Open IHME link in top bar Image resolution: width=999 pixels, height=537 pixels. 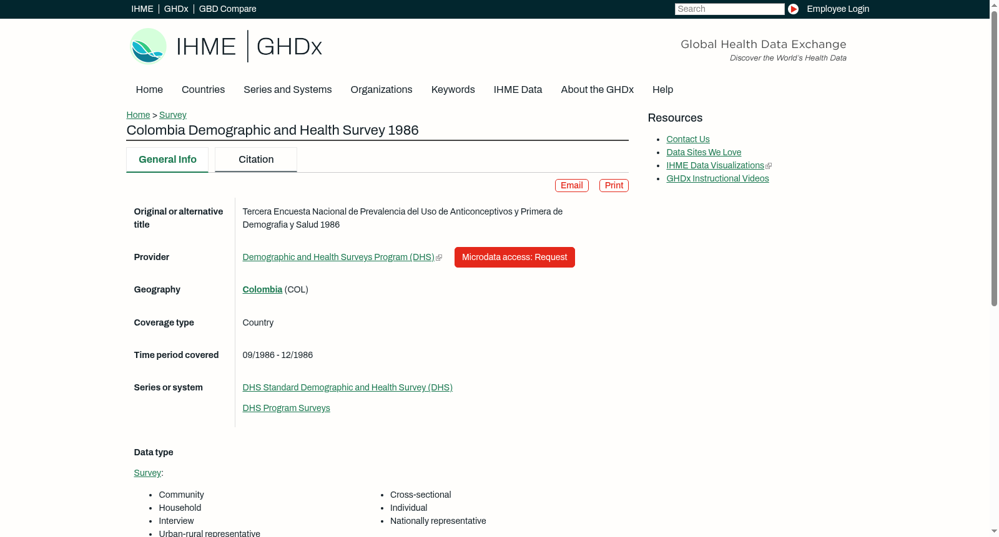pyautogui.click(x=142, y=9)
